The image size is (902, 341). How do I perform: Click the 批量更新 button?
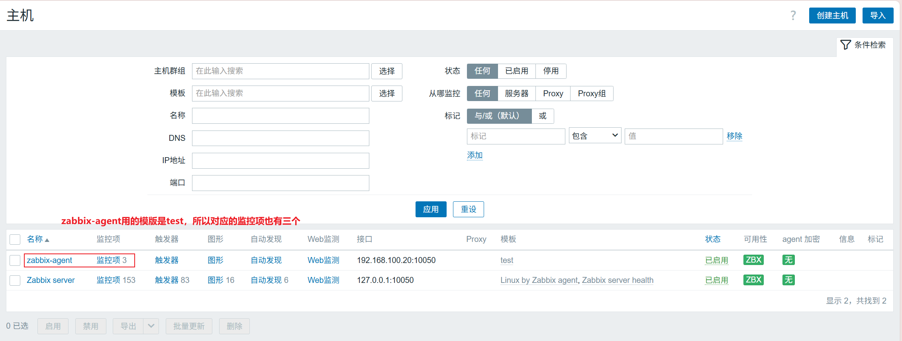tap(189, 326)
